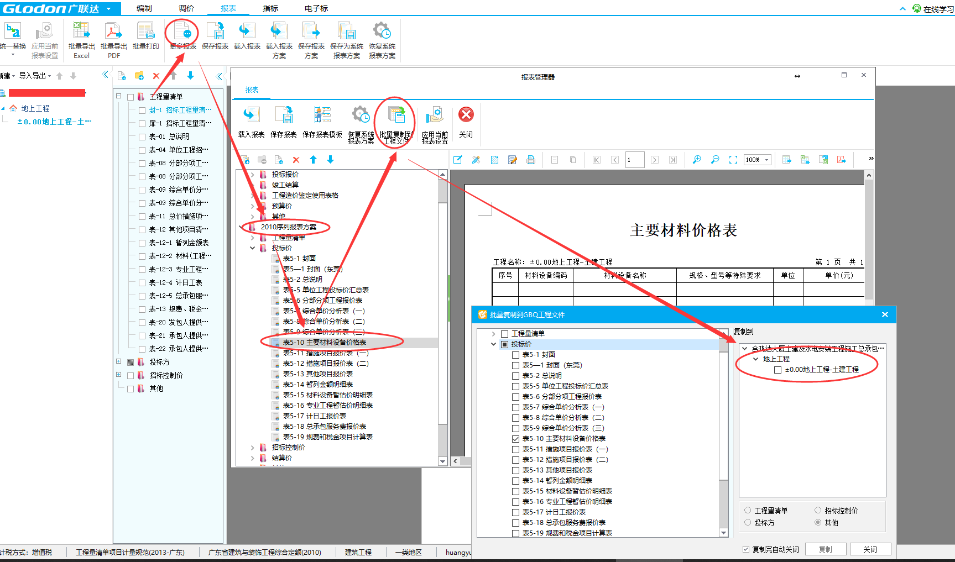Image resolution: width=955 pixels, height=562 pixels.
Task: Switch to the 调价 tab
Action: pyautogui.click(x=186, y=8)
